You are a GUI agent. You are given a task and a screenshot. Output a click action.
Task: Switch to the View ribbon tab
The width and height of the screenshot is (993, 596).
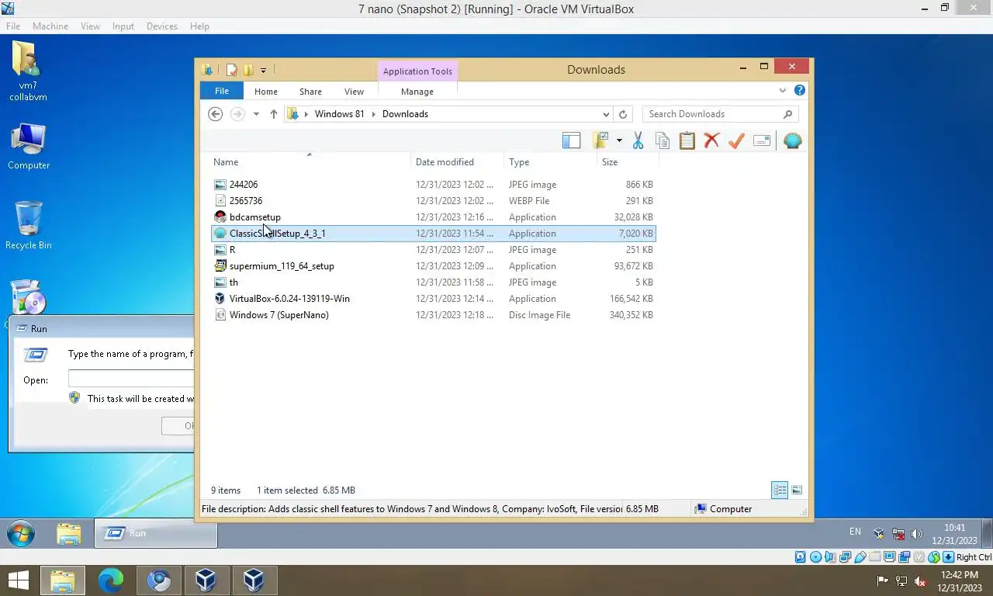(x=354, y=92)
